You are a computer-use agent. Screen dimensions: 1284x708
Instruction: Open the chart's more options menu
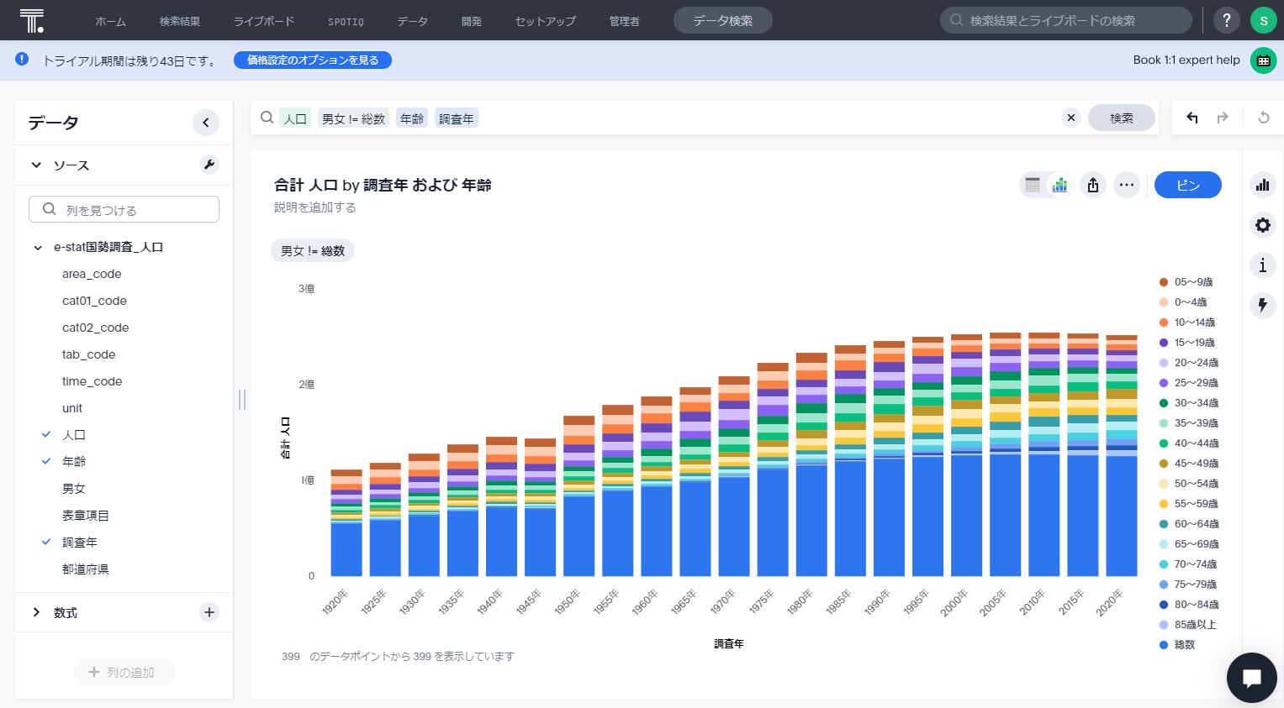pos(1127,185)
